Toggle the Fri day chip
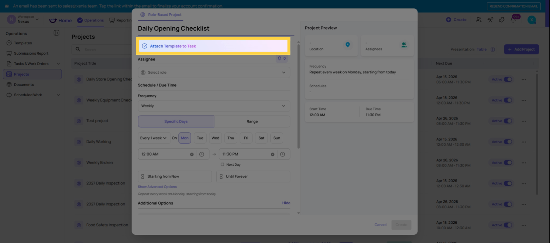 246,138
